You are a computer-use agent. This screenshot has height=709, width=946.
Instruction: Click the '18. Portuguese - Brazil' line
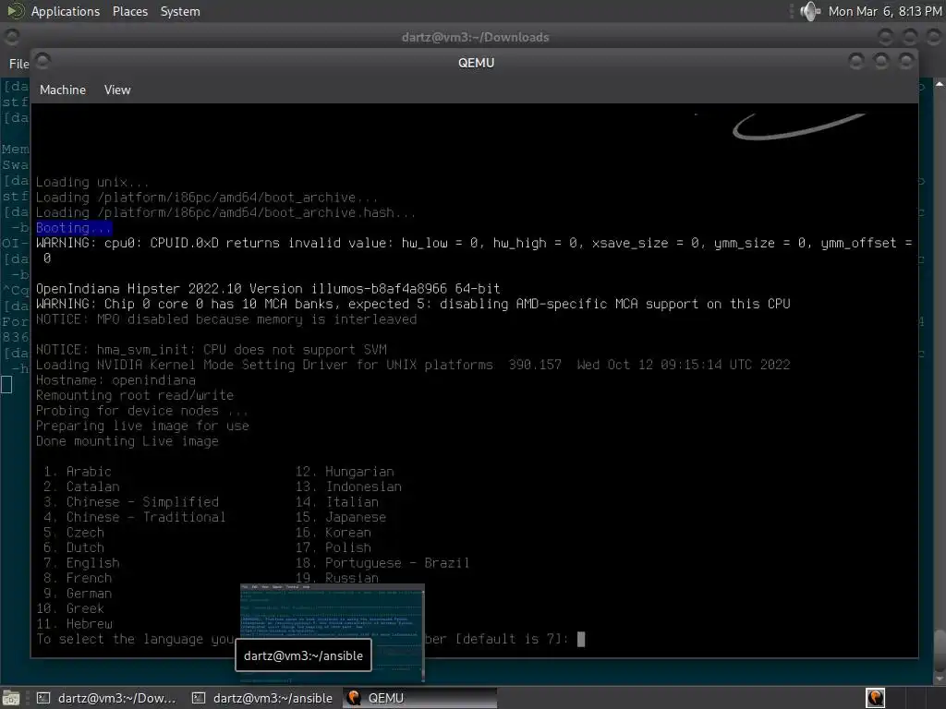[x=382, y=563]
